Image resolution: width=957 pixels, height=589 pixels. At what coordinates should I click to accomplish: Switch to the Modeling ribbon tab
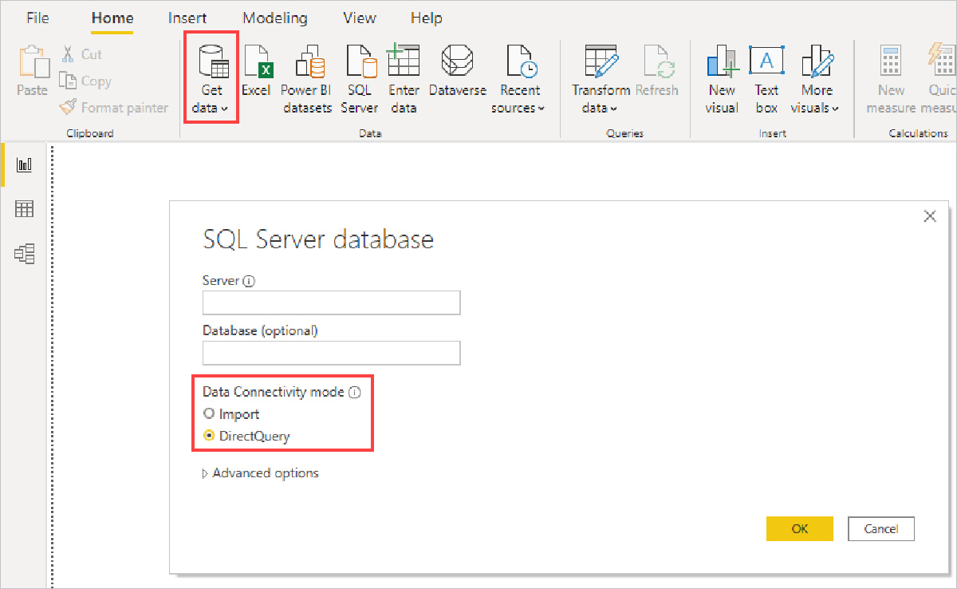tap(275, 18)
